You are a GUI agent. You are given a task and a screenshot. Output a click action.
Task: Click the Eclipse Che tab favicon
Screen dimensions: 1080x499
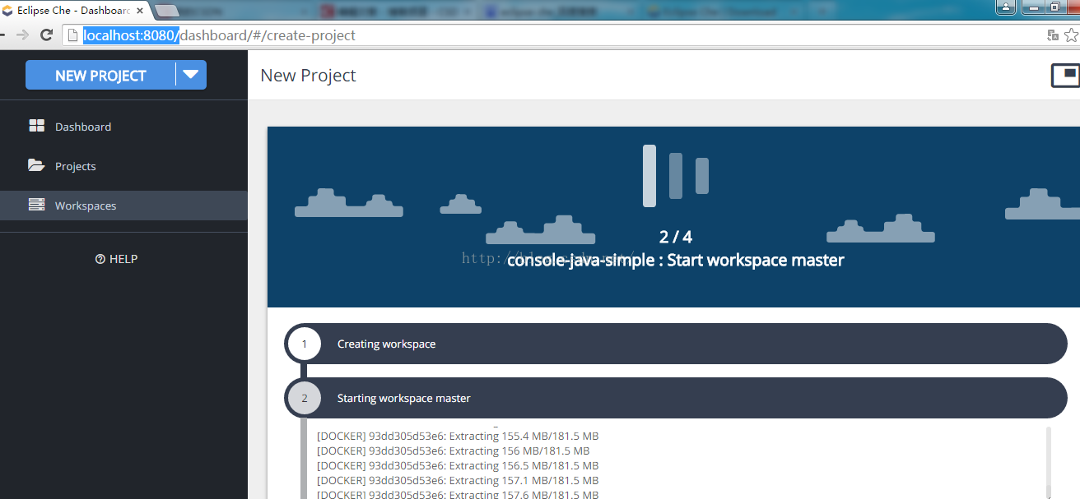(7, 12)
